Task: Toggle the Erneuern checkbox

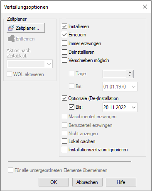Action: pos(64,35)
